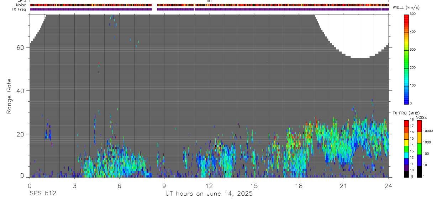Click the 10000 red band in NOISE legend
The image size is (437, 201).
[x=420, y=126]
